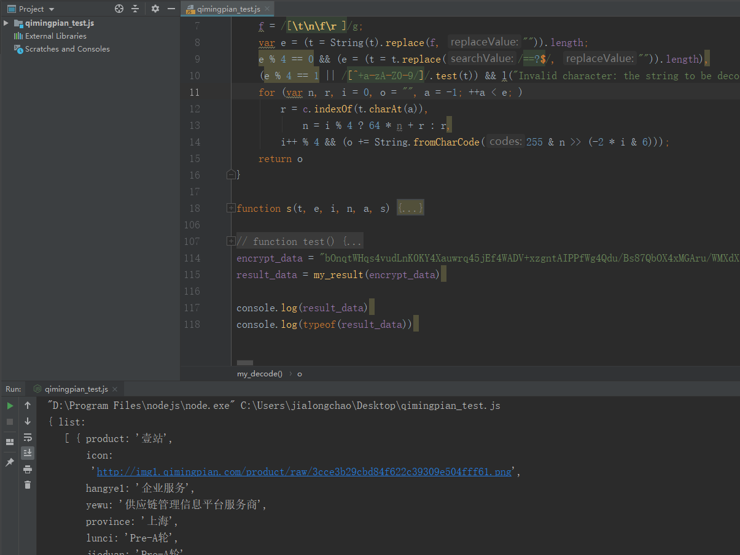740x555 pixels.
Task: Open the img1.qimingpian.com image link
Action: point(304,472)
